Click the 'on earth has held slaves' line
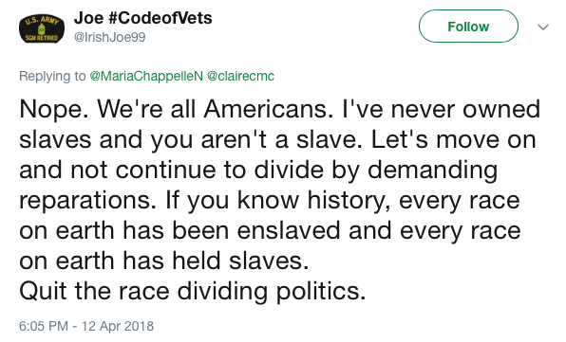Viewport: 566px width, 342px height. [x=164, y=261]
